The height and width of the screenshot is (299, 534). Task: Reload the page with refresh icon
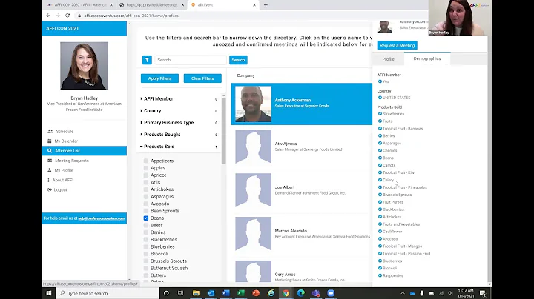click(x=67, y=16)
